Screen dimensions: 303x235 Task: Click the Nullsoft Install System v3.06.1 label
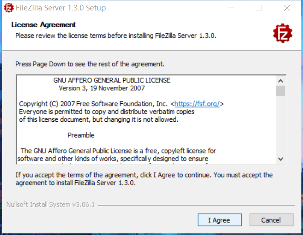(x=51, y=204)
